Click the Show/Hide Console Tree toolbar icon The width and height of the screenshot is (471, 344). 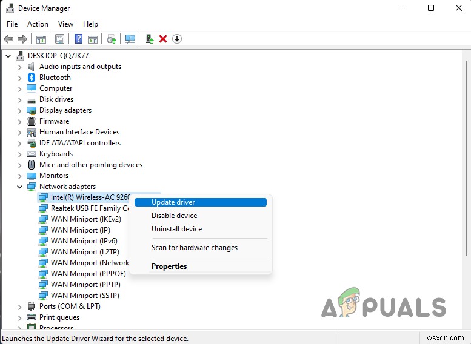(x=41, y=39)
